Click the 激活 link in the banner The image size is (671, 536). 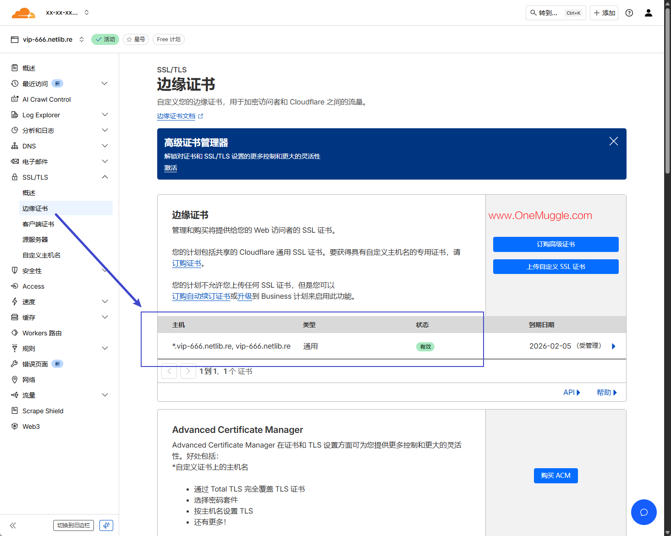tap(170, 168)
